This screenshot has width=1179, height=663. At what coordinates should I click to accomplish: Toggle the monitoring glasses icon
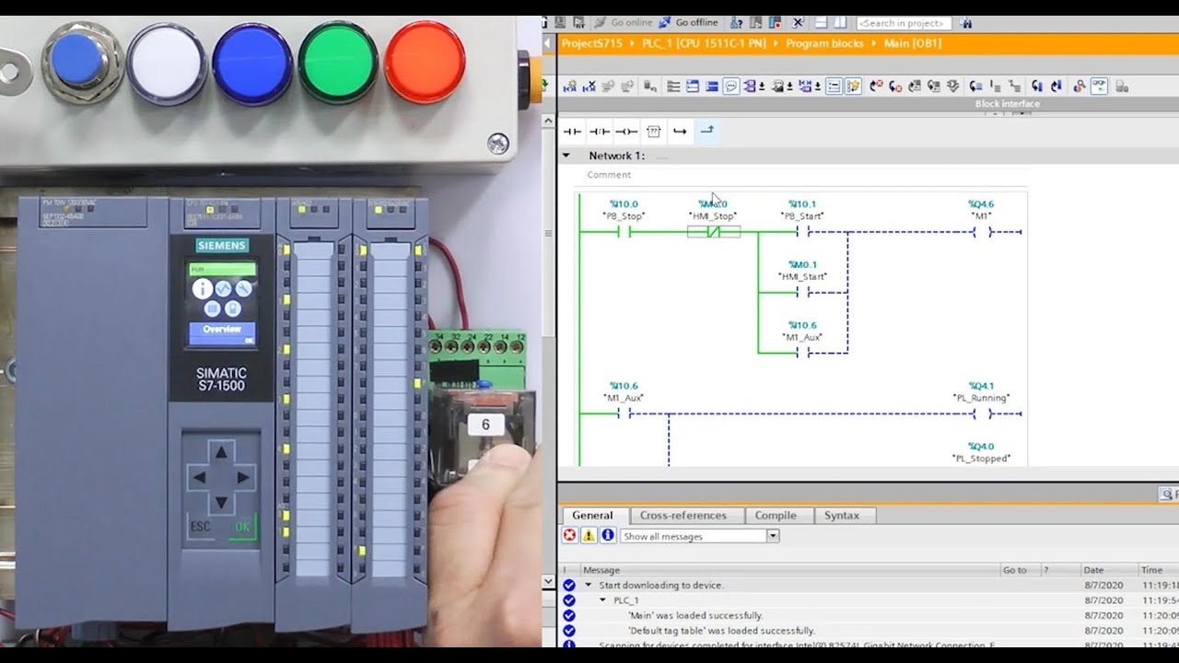[1099, 86]
